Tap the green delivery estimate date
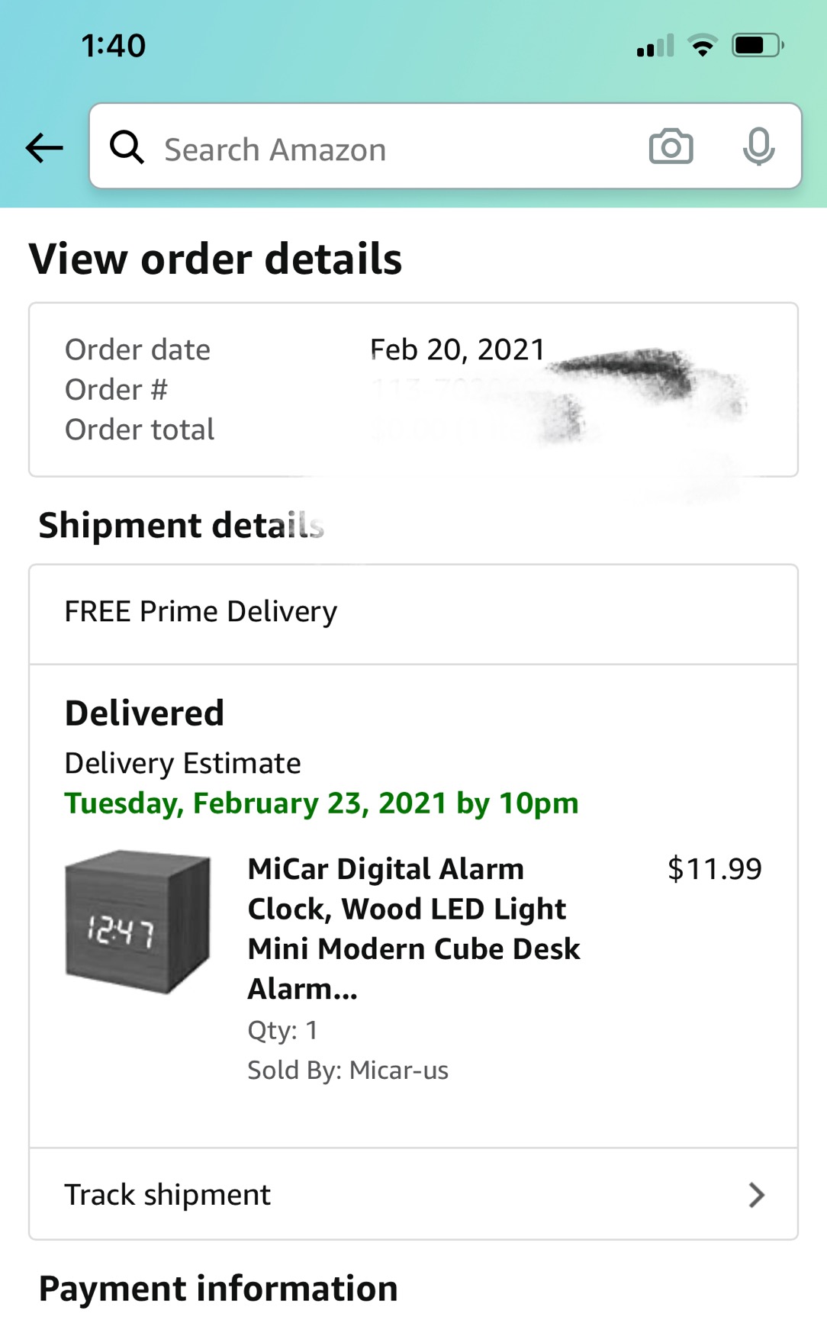Viewport: 827px width, 1320px height. pyautogui.click(x=321, y=803)
